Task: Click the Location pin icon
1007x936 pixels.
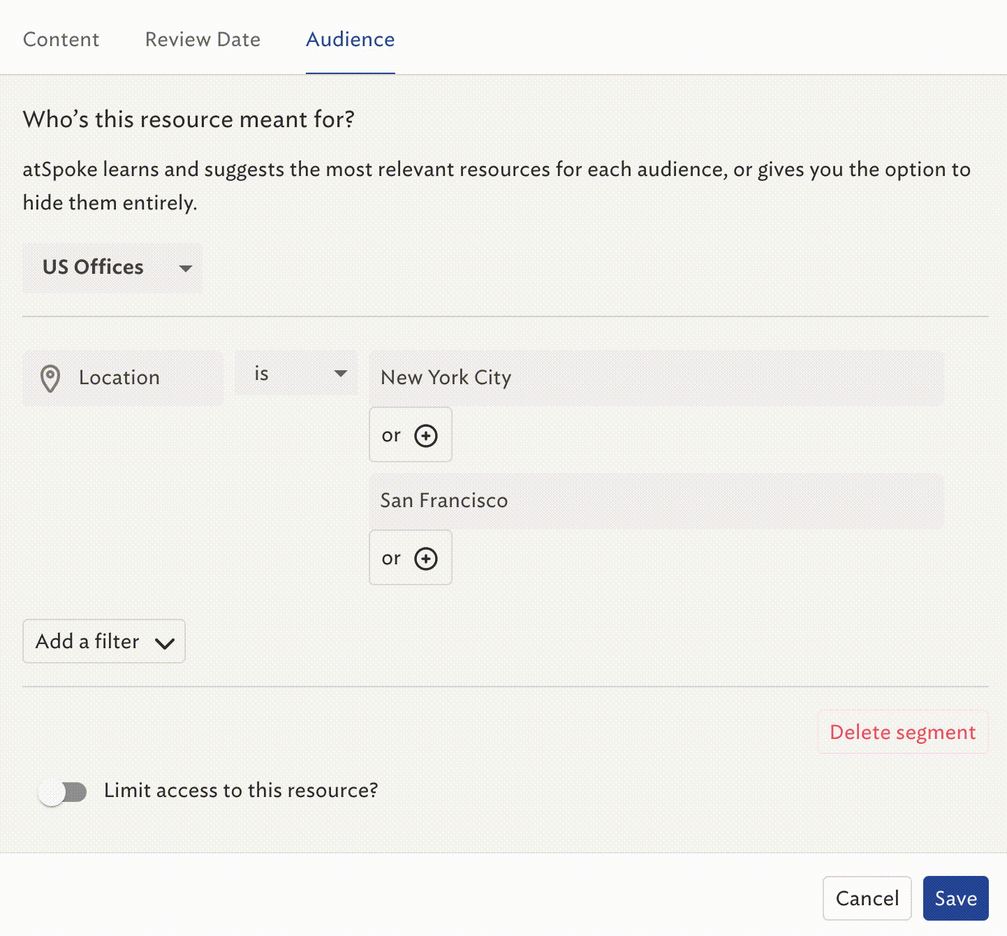Action: (50, 379)
